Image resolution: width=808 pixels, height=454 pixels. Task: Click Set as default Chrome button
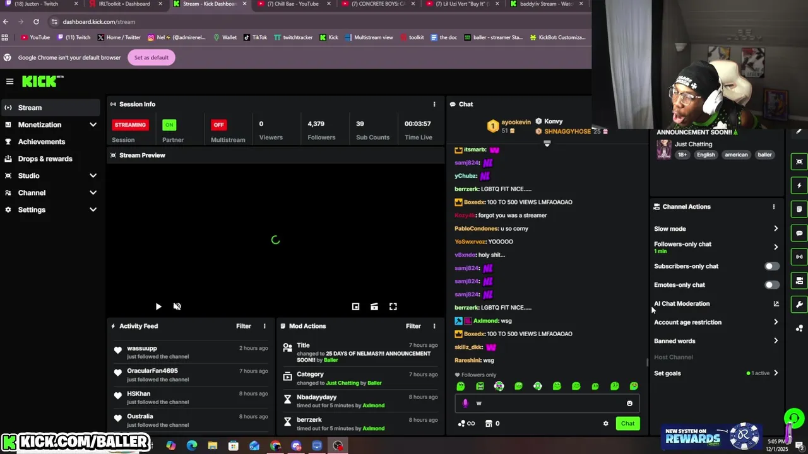(x=151, y=57)
